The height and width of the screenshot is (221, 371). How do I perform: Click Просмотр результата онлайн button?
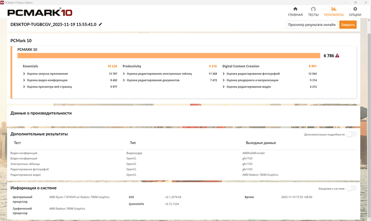tap(312, 25)
